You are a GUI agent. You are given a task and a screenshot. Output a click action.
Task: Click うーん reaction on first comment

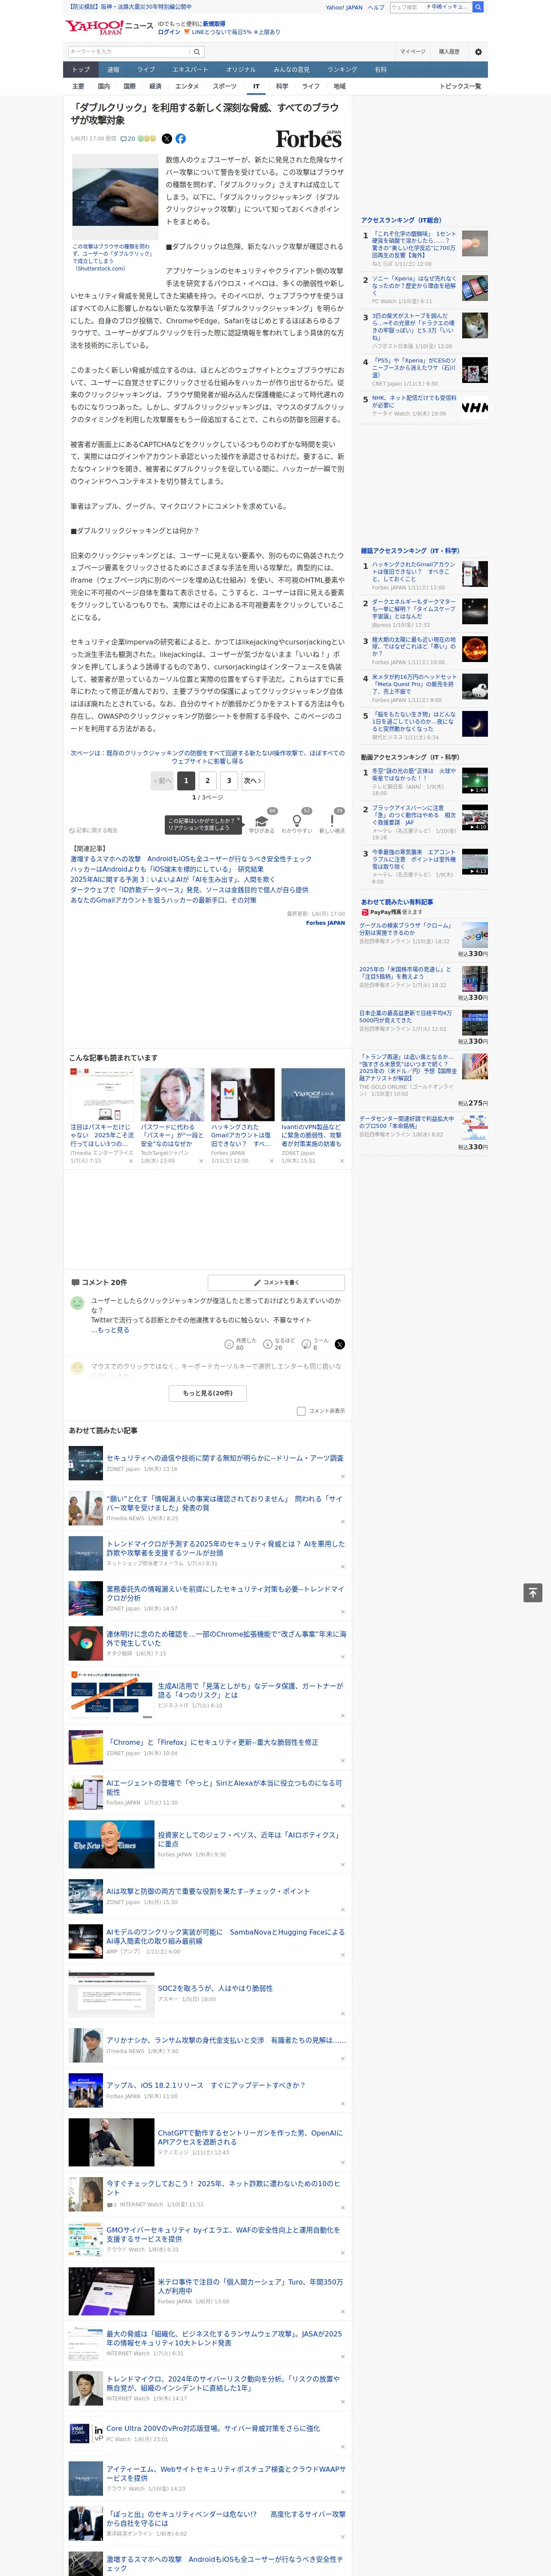[x=316, y=1344]
